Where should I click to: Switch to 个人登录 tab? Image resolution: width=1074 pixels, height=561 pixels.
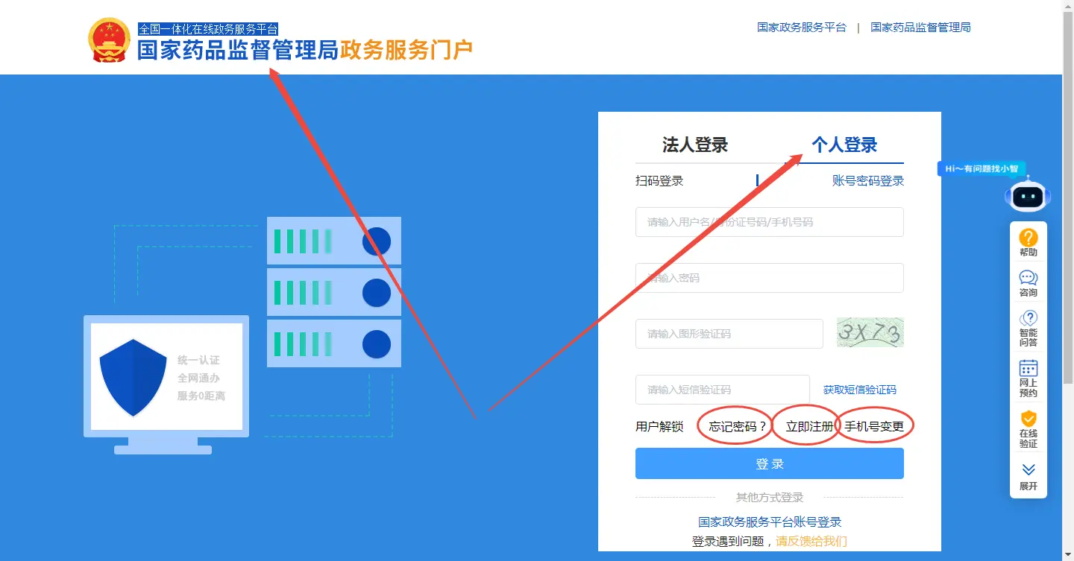[x=844, y=145]
